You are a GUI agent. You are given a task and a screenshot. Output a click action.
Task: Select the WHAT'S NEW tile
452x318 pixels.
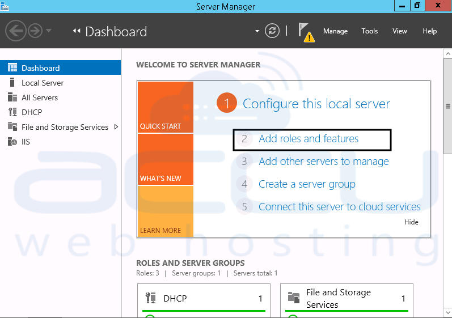(x=166, y=159)
